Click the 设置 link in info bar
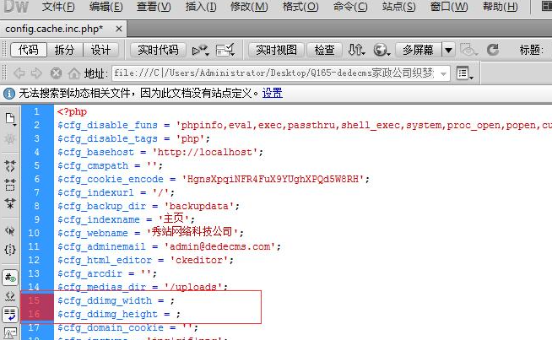The width and height of the screenshot is (552, 340). click(x=272, y=94)
